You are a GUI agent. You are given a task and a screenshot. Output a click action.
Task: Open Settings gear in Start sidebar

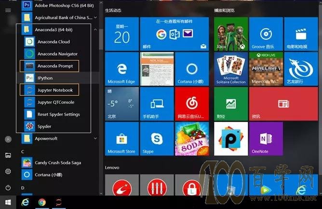point(8,172)
